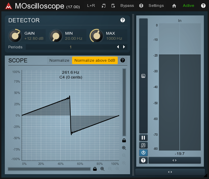The image size is (209, 179).
Task: Click the Periods value field
Action: coord(71,47)
